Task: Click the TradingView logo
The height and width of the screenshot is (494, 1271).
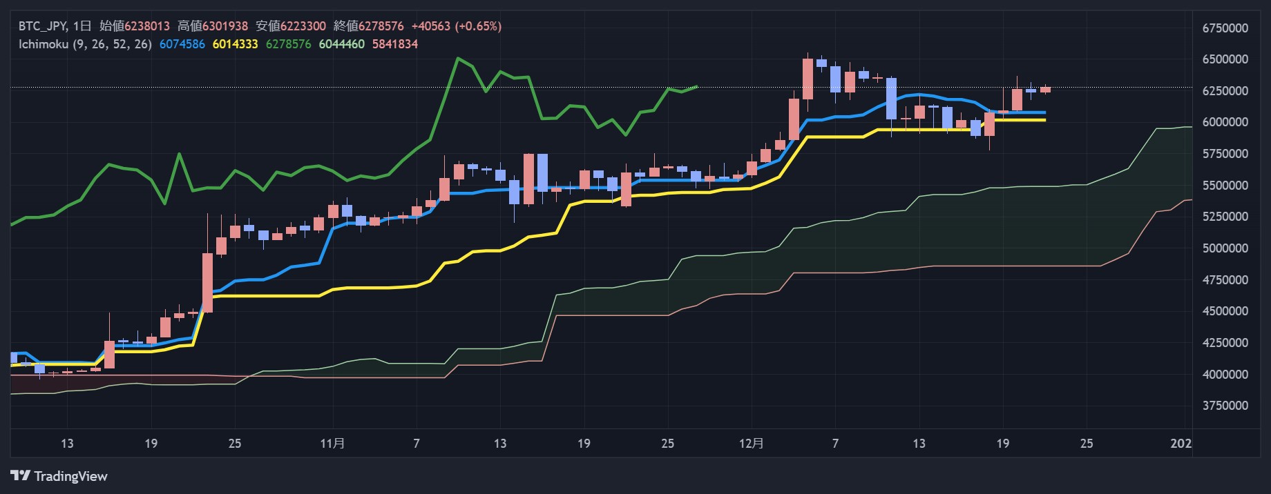Action: (x=59, y=476)
